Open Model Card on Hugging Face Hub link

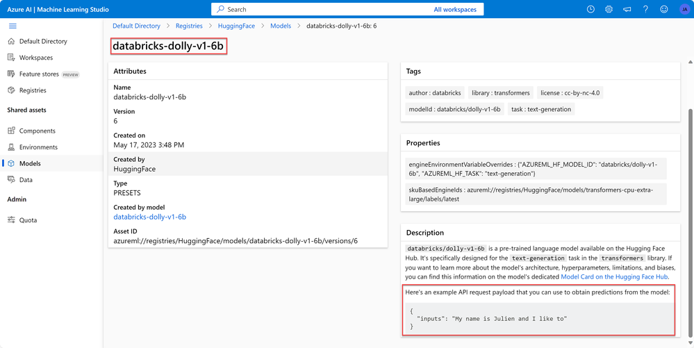coord(614,276)
